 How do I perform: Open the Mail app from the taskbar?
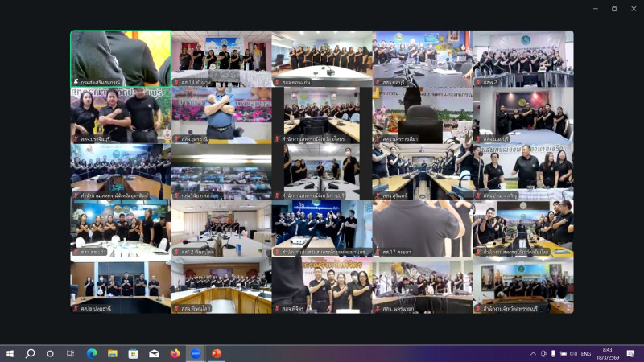(x=154, y=353)
